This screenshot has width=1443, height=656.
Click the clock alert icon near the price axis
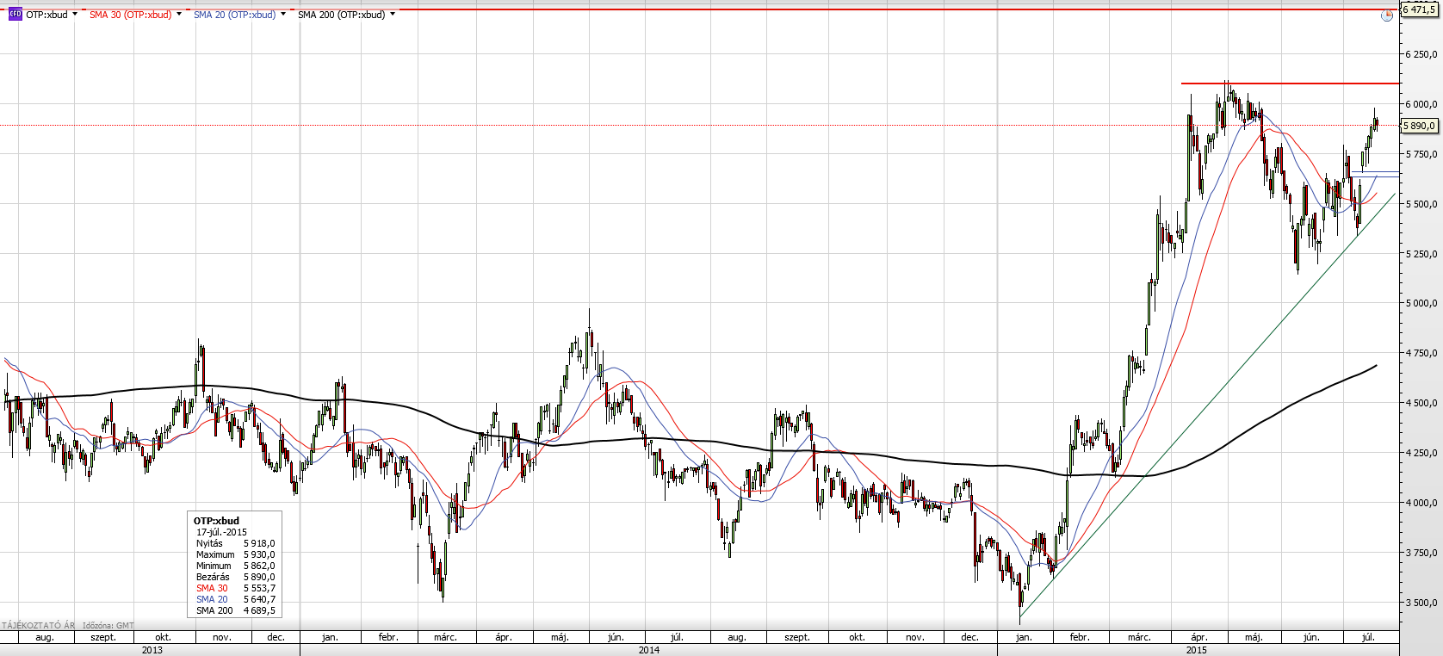(1386, 15)
